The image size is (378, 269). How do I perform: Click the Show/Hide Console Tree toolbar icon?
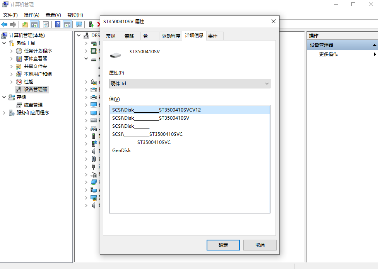34,24
